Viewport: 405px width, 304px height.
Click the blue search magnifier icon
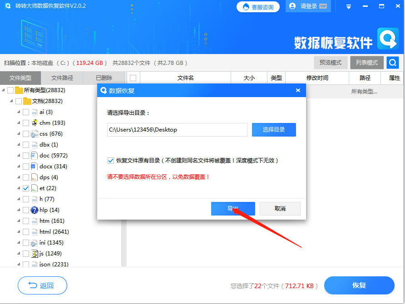392,63
